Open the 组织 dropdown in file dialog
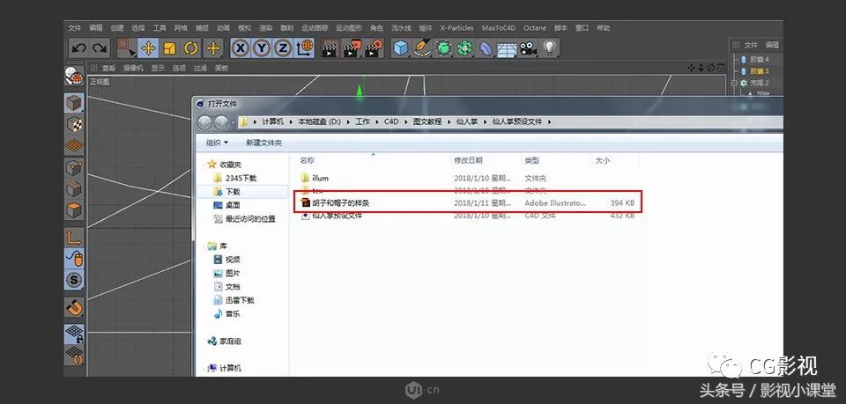 tap(217, 143)
